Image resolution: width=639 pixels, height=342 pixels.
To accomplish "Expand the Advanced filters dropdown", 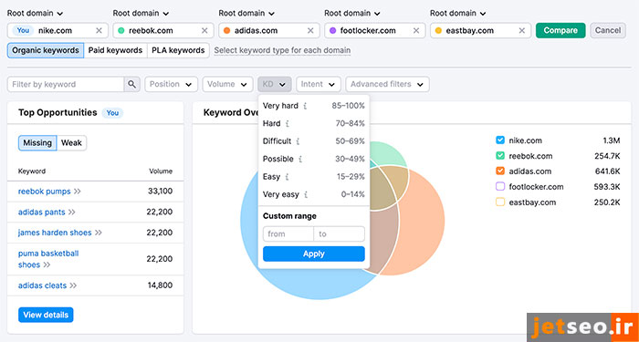I will tap(387, 84).
